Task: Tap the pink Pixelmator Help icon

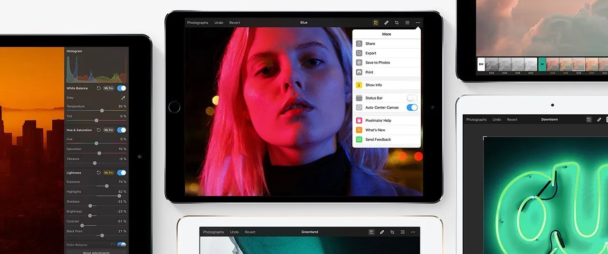Action: [359, 120]
